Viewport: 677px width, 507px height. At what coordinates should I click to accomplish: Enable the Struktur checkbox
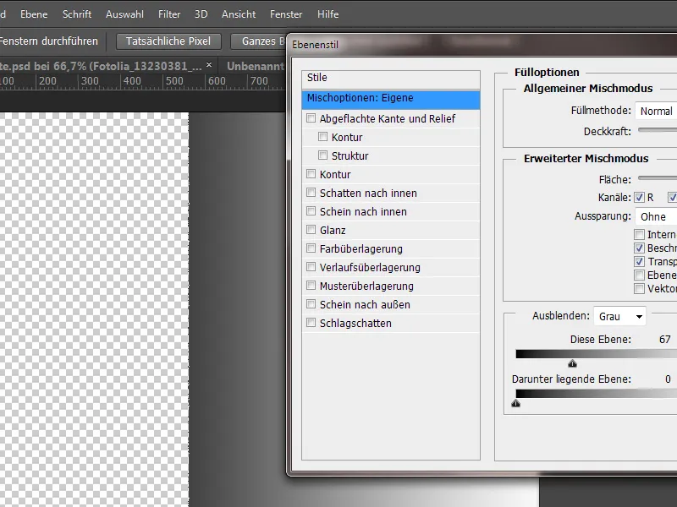[322, 155]
